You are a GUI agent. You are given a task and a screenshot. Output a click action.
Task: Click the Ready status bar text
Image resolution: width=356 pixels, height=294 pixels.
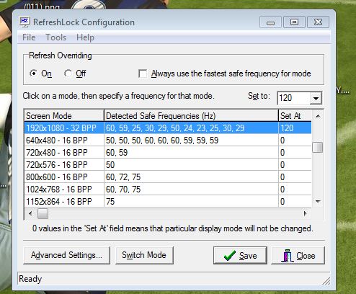pos(30,279)
